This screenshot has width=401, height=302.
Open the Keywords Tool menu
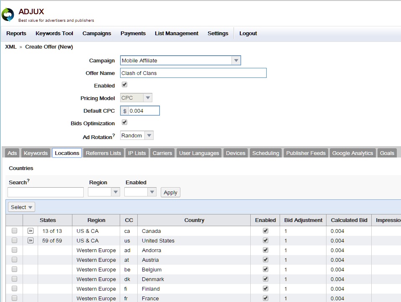pyautogui.click(x=54, y=33)
